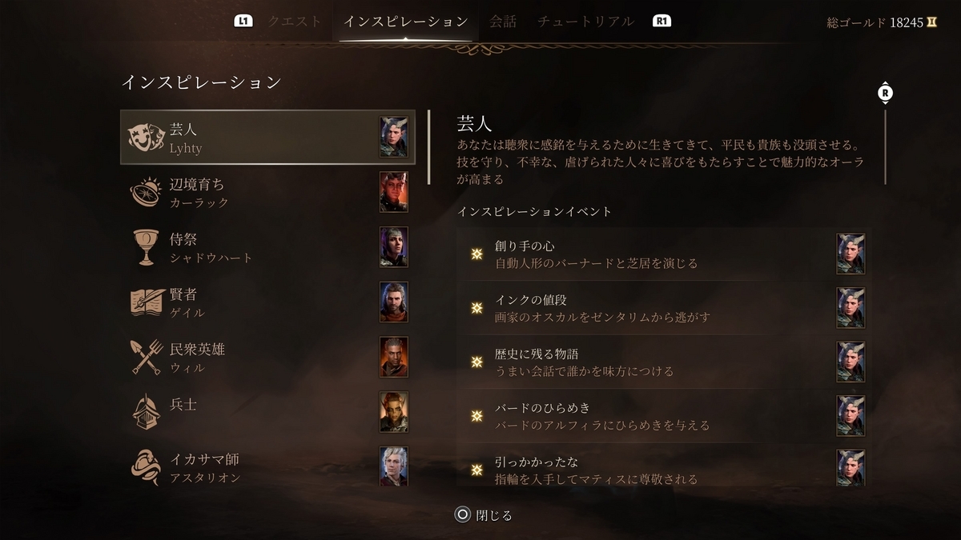Image resolution: width=961 pixels, height=540 pixels.
Task: Click the star icon beside 創り手の心
Action: tap(476, 254)
